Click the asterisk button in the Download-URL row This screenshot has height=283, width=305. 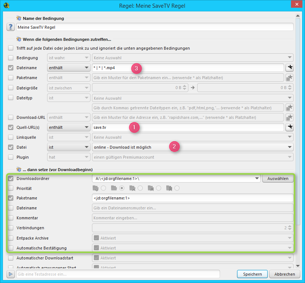pyautogui.click(x=289, y=117)
